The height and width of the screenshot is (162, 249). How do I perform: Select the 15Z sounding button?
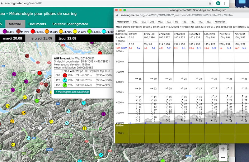tap(209, 21)
